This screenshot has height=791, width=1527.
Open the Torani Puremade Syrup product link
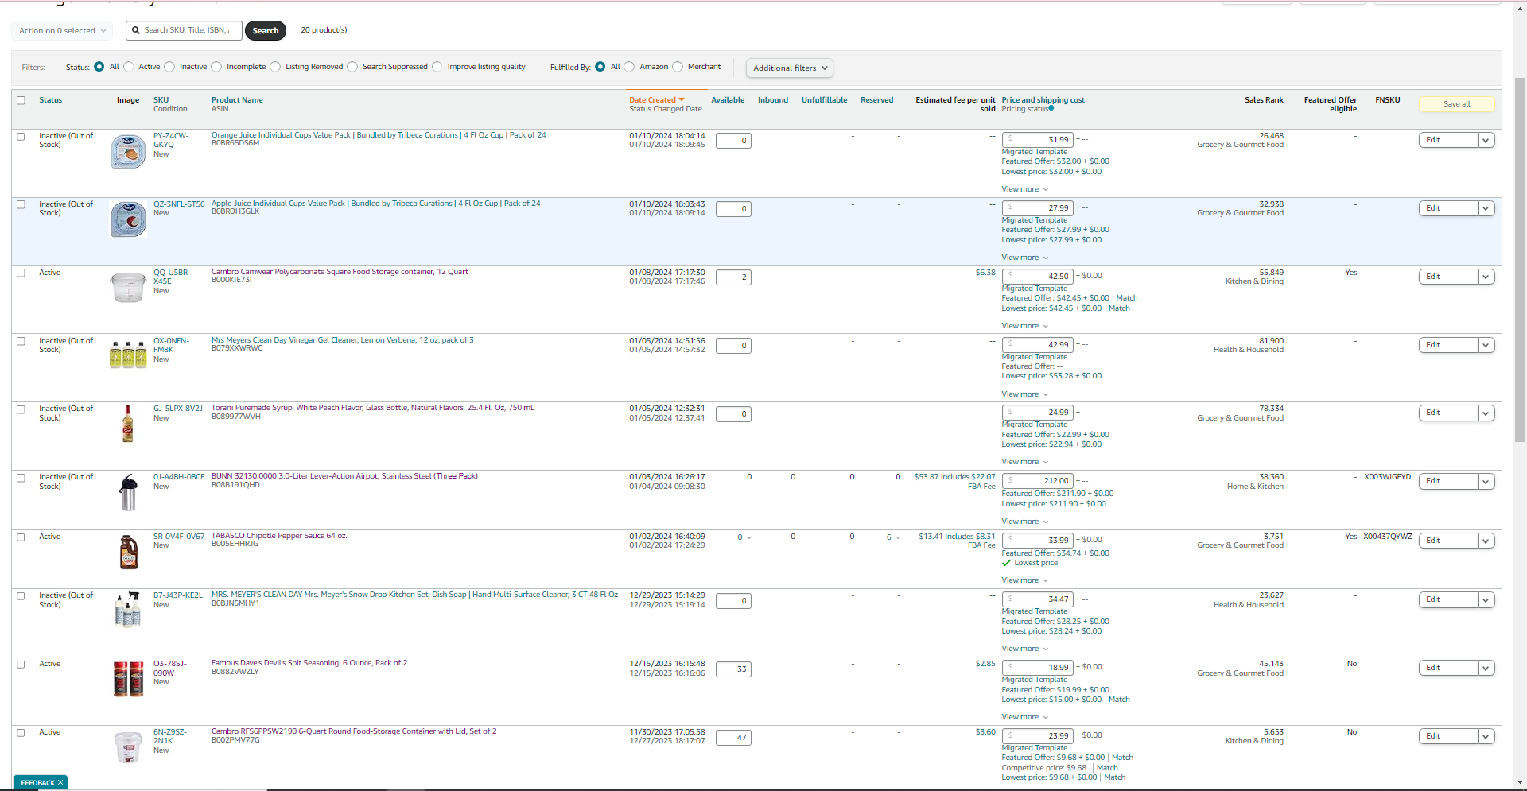pyautogui.click(x=373, y=408)
